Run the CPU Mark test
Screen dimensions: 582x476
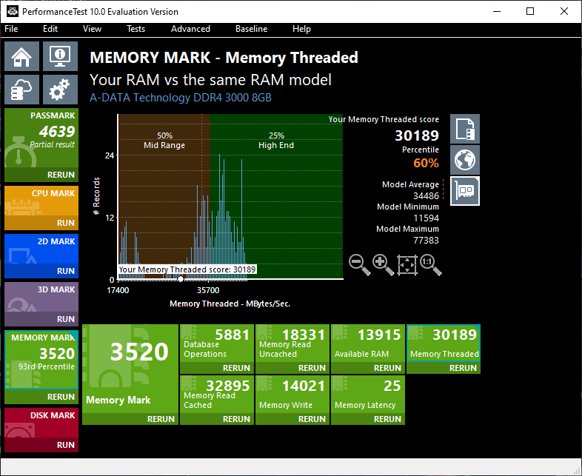tap(66, 223)
